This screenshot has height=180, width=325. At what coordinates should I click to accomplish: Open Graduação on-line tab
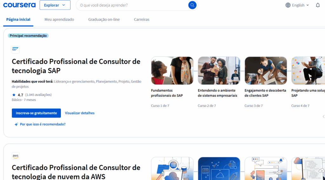tap(104, 19)
